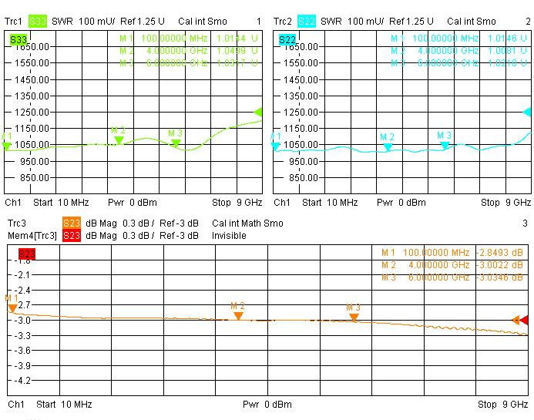This screenshot has width=534, height=420.
Task: Click green reference level arrow in S33 diagram
Action: [258, 112]
